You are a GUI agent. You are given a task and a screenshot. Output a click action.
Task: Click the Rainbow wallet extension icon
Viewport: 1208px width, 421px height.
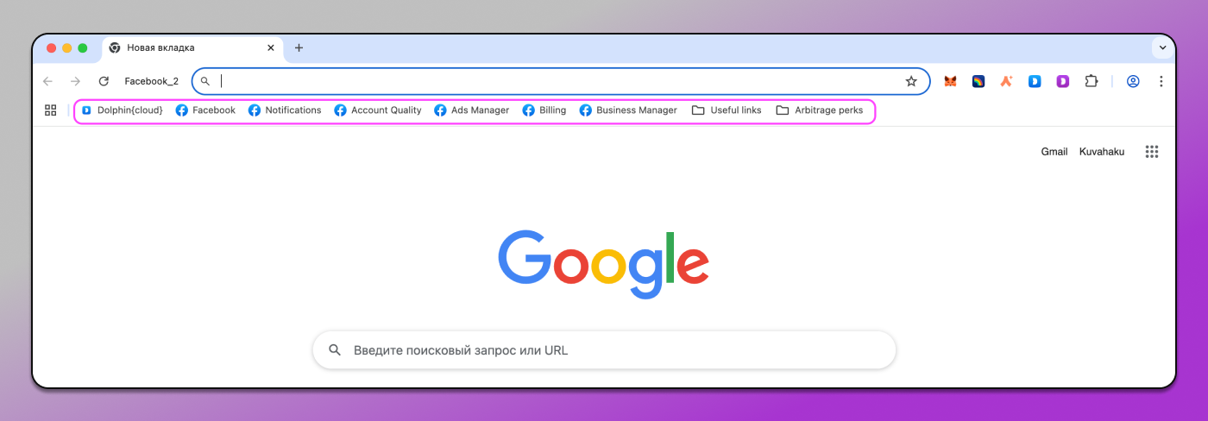coord(978,81)
